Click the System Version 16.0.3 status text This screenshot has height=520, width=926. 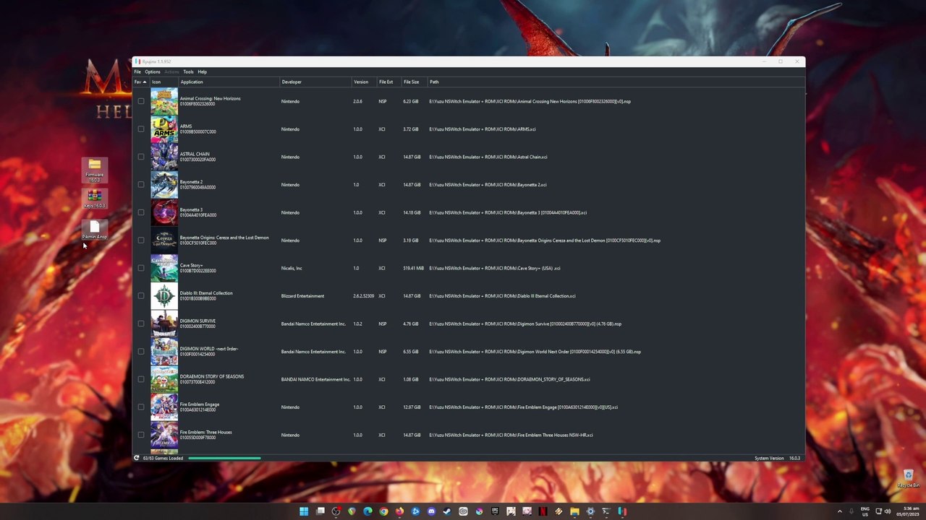coord(778,458)
